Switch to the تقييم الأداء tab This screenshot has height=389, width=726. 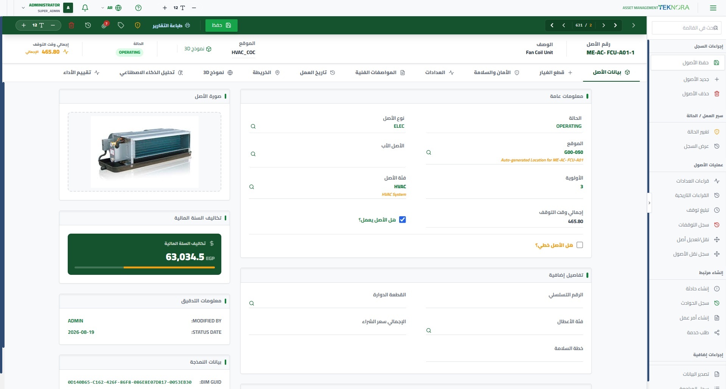[x=81, y=72]
